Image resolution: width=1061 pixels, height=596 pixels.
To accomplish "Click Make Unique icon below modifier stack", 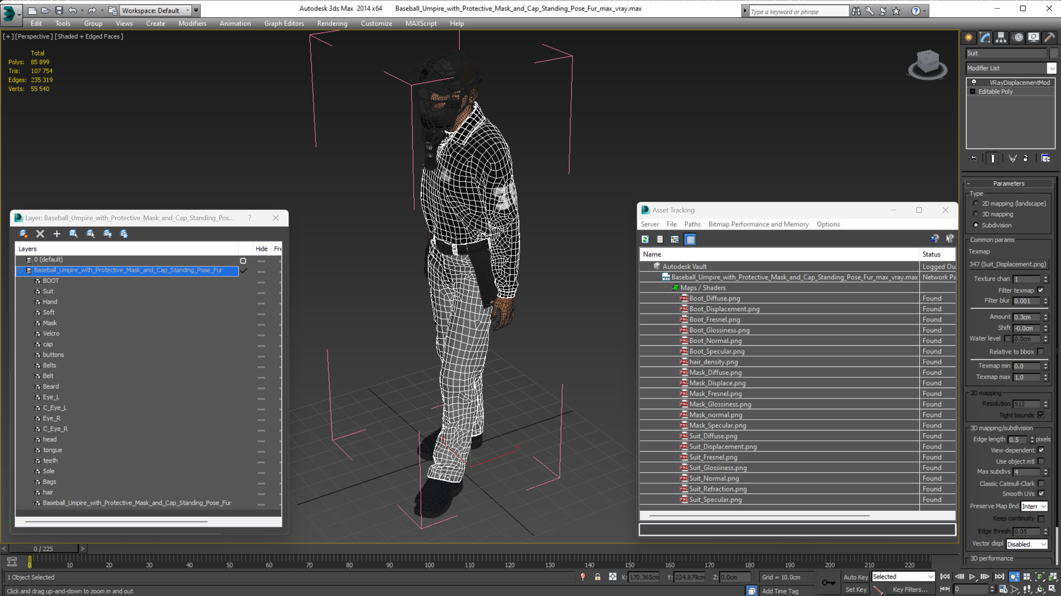I will (1012, 158).
